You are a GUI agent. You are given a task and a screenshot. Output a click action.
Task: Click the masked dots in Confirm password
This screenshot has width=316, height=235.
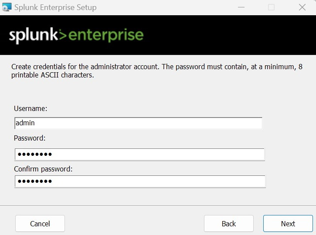click(x=35, y=181)
